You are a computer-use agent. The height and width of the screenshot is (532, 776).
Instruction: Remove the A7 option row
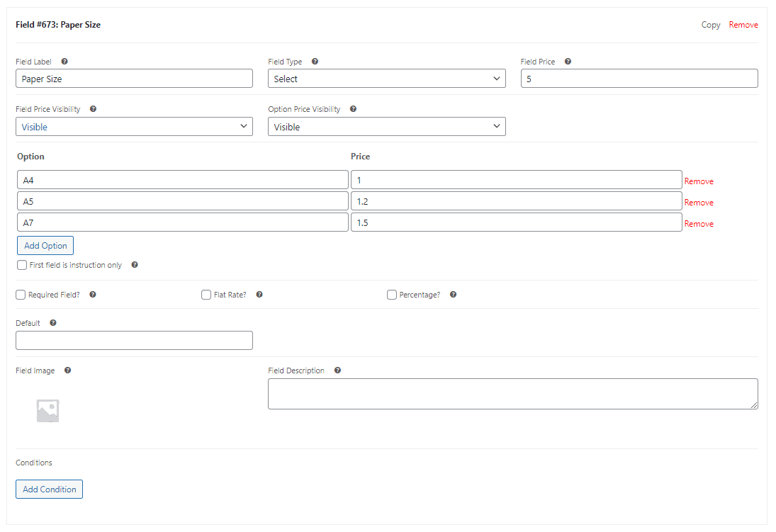tap(699, 224)
